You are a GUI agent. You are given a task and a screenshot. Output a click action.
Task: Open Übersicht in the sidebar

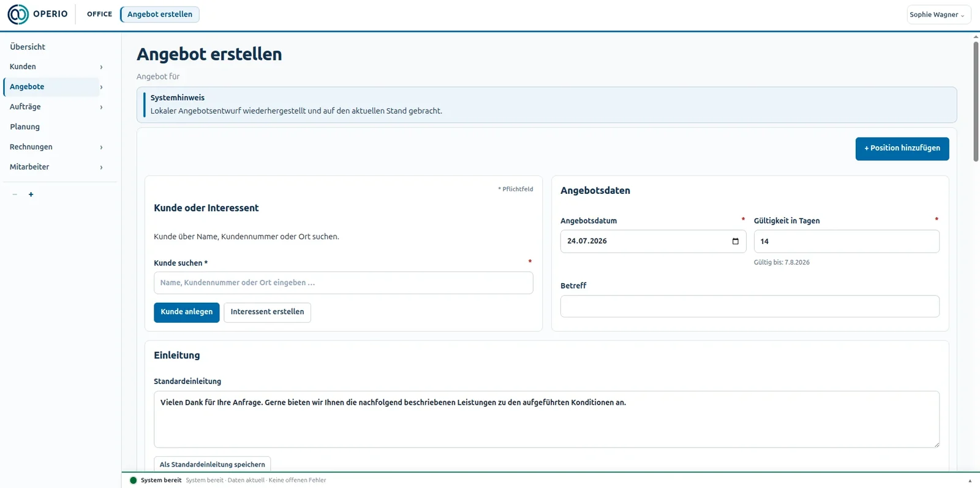[28, 46]
